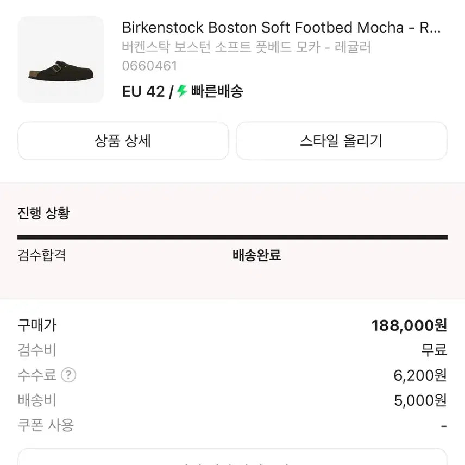Open the Birkenstock Boston Soft Footbed Mocha title
465x465 pixels.
281,27
